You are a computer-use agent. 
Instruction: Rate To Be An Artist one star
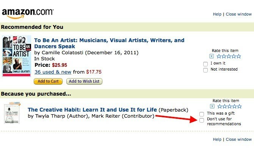tap(219, 56)
